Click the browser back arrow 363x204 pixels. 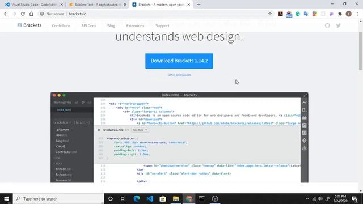6,14
